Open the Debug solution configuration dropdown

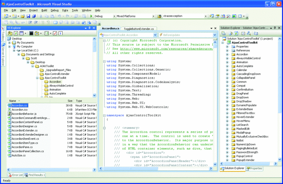114,16
